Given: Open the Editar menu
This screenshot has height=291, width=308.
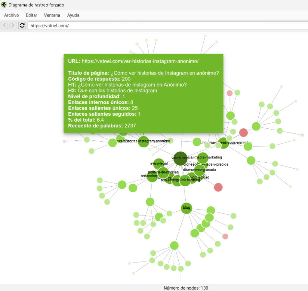Looking at the screenshot, I should point(31,15).
